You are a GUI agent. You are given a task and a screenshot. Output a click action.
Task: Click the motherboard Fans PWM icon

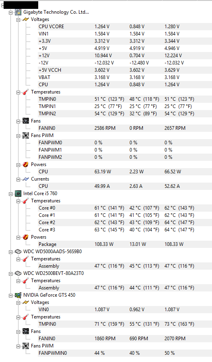click(x=26, y=135)
